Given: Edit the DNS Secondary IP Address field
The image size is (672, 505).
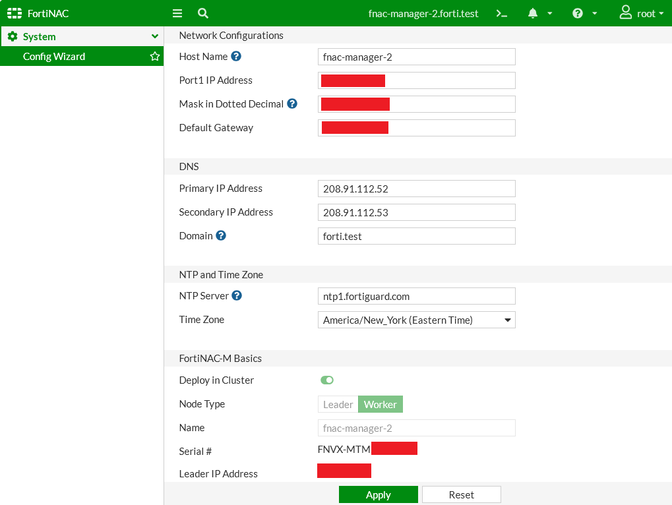Looking at the screenshot, I should coord(417,212).
